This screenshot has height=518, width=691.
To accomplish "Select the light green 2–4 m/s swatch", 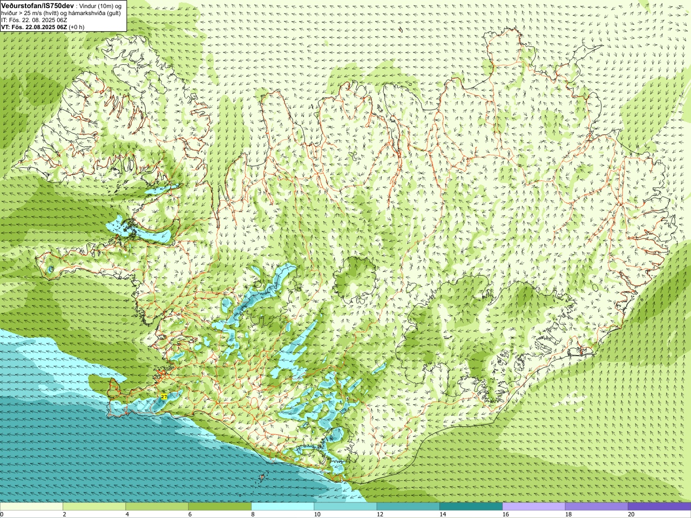I will click(94, 506).
